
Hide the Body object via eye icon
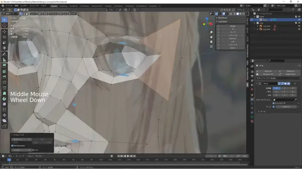(x=299, y=20)
